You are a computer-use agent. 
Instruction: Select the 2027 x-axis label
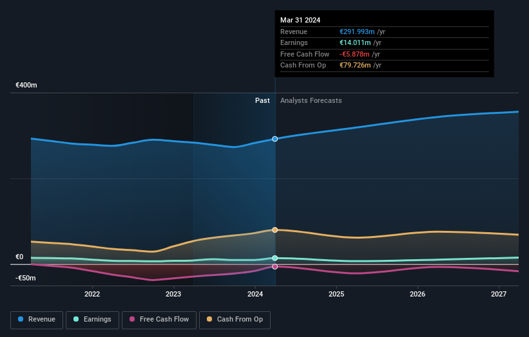499,295
